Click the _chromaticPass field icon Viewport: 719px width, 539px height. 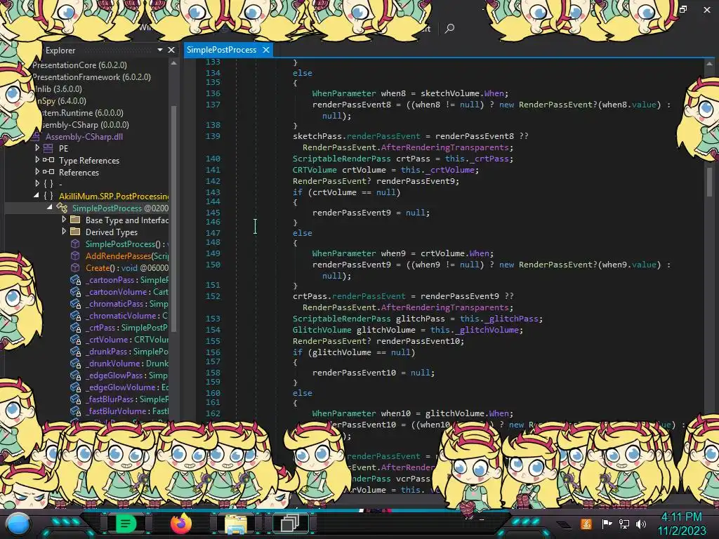pos(76,303)
